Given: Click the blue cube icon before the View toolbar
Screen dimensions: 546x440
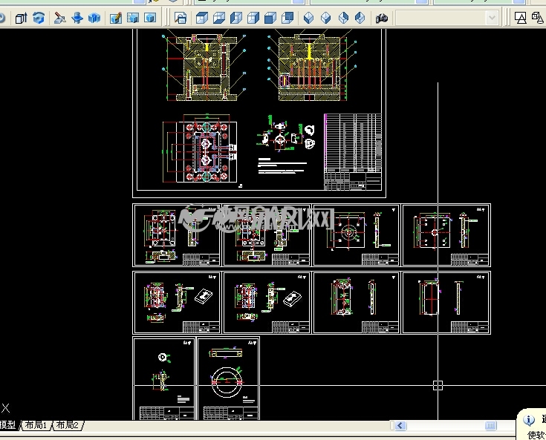Looking at the screenshot, I should [150, 18].
